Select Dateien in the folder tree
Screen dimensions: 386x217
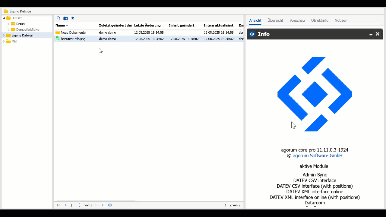tap(17, 18)
